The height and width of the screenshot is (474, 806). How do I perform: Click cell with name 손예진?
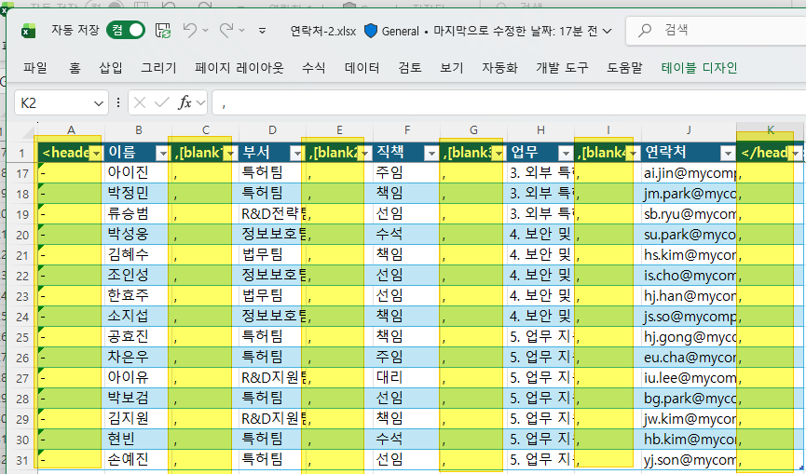tap(138, 460)
